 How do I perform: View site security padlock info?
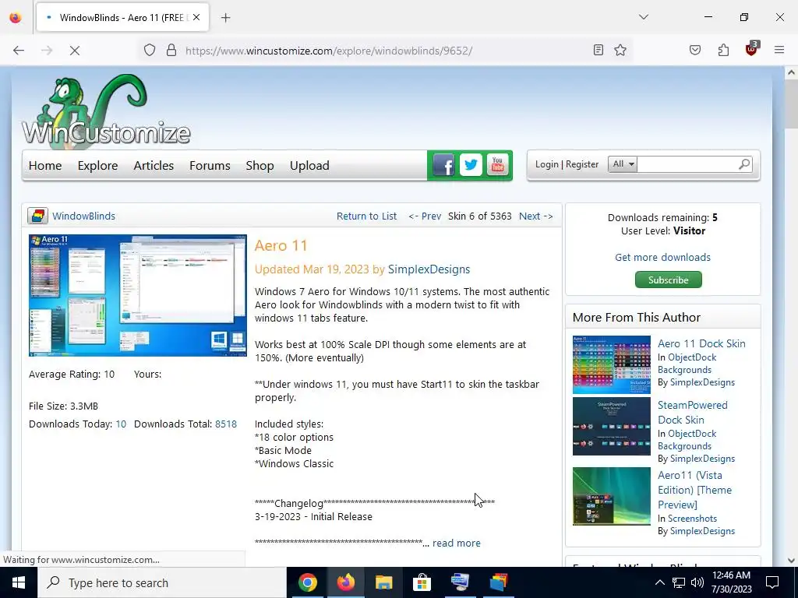tap(171, 51)
